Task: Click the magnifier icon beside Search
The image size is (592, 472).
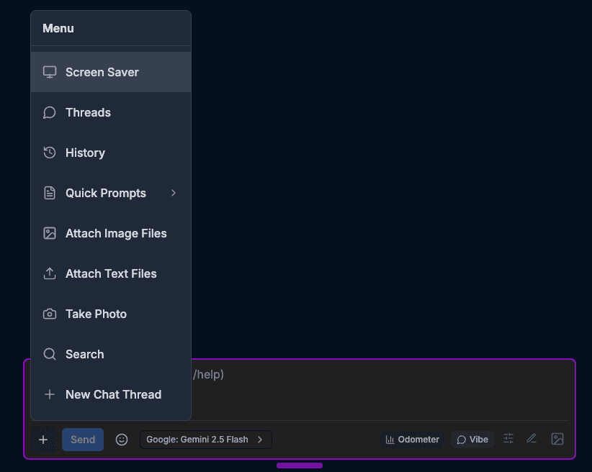Action: pyautogui.click(x=50, y=354)
